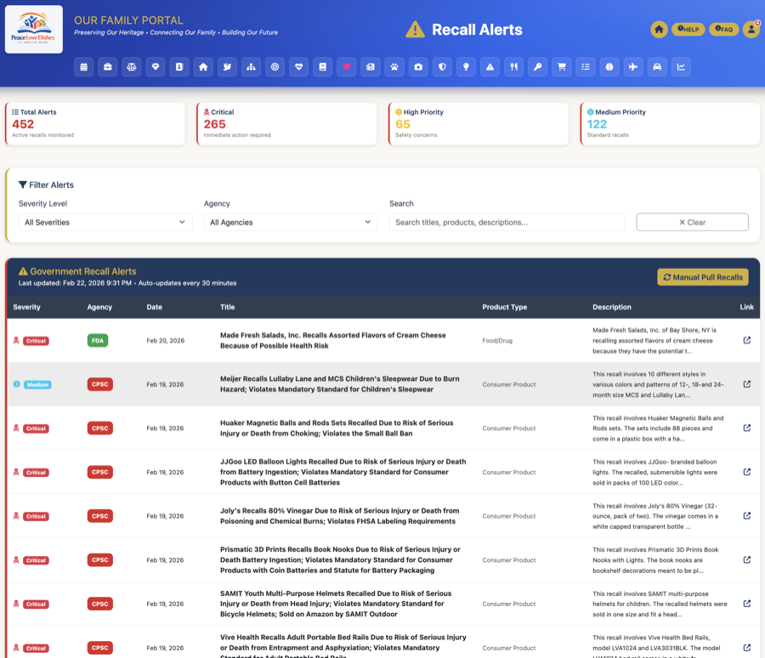
Task: Open the newspaper icon
Action: pos(371,67)
